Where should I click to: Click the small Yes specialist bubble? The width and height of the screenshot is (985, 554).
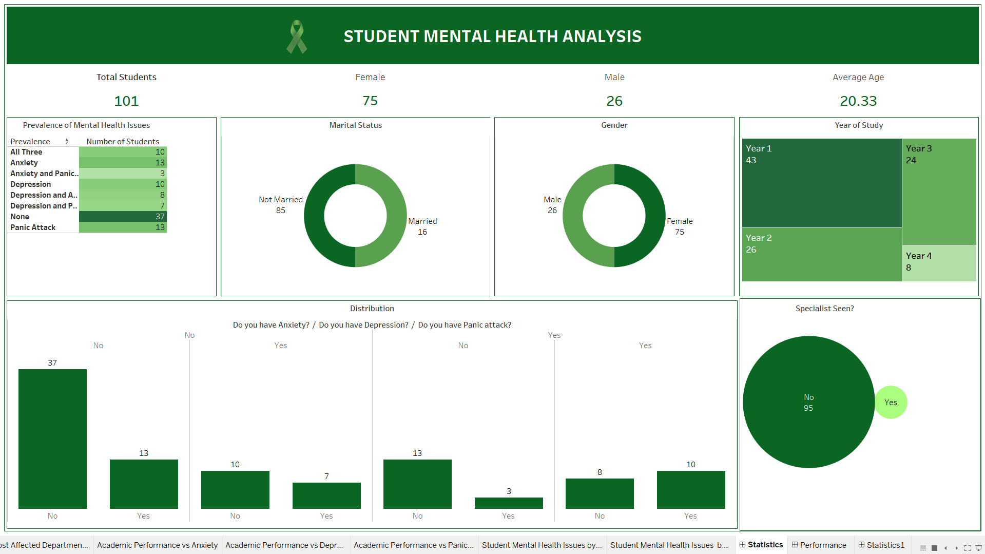coord(891,403)
